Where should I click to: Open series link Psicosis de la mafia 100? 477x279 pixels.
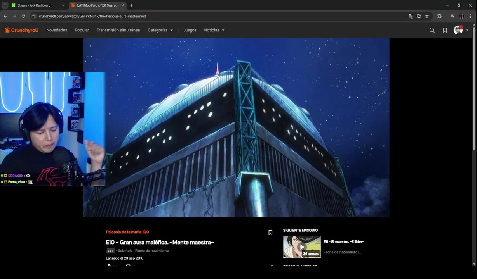(x=127, y=232)
